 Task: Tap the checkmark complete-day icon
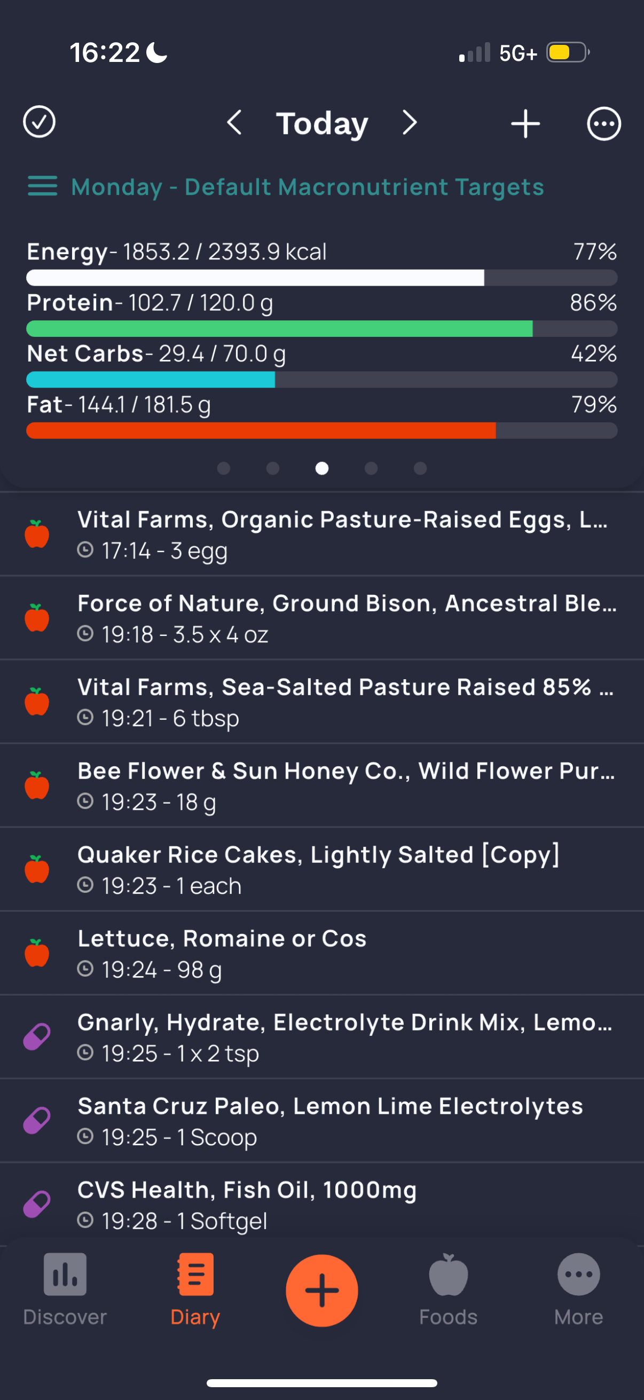[39, 122]
